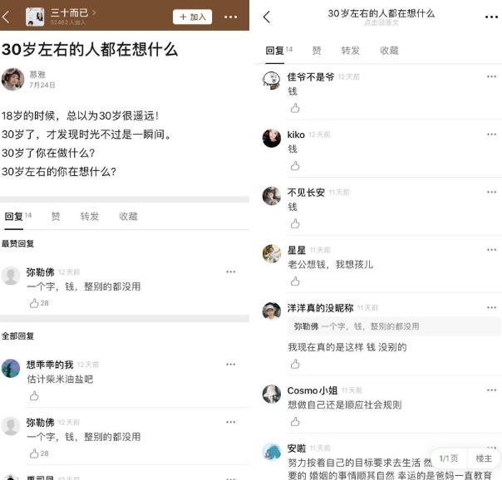The width and height of the screenshot is (502, 480).
Task: Open options for 星星's reply
Action: pyautogui.click(x=491, y=249)
